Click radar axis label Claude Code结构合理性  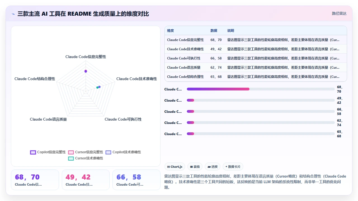pyautogui.click(x=35, y=79)
